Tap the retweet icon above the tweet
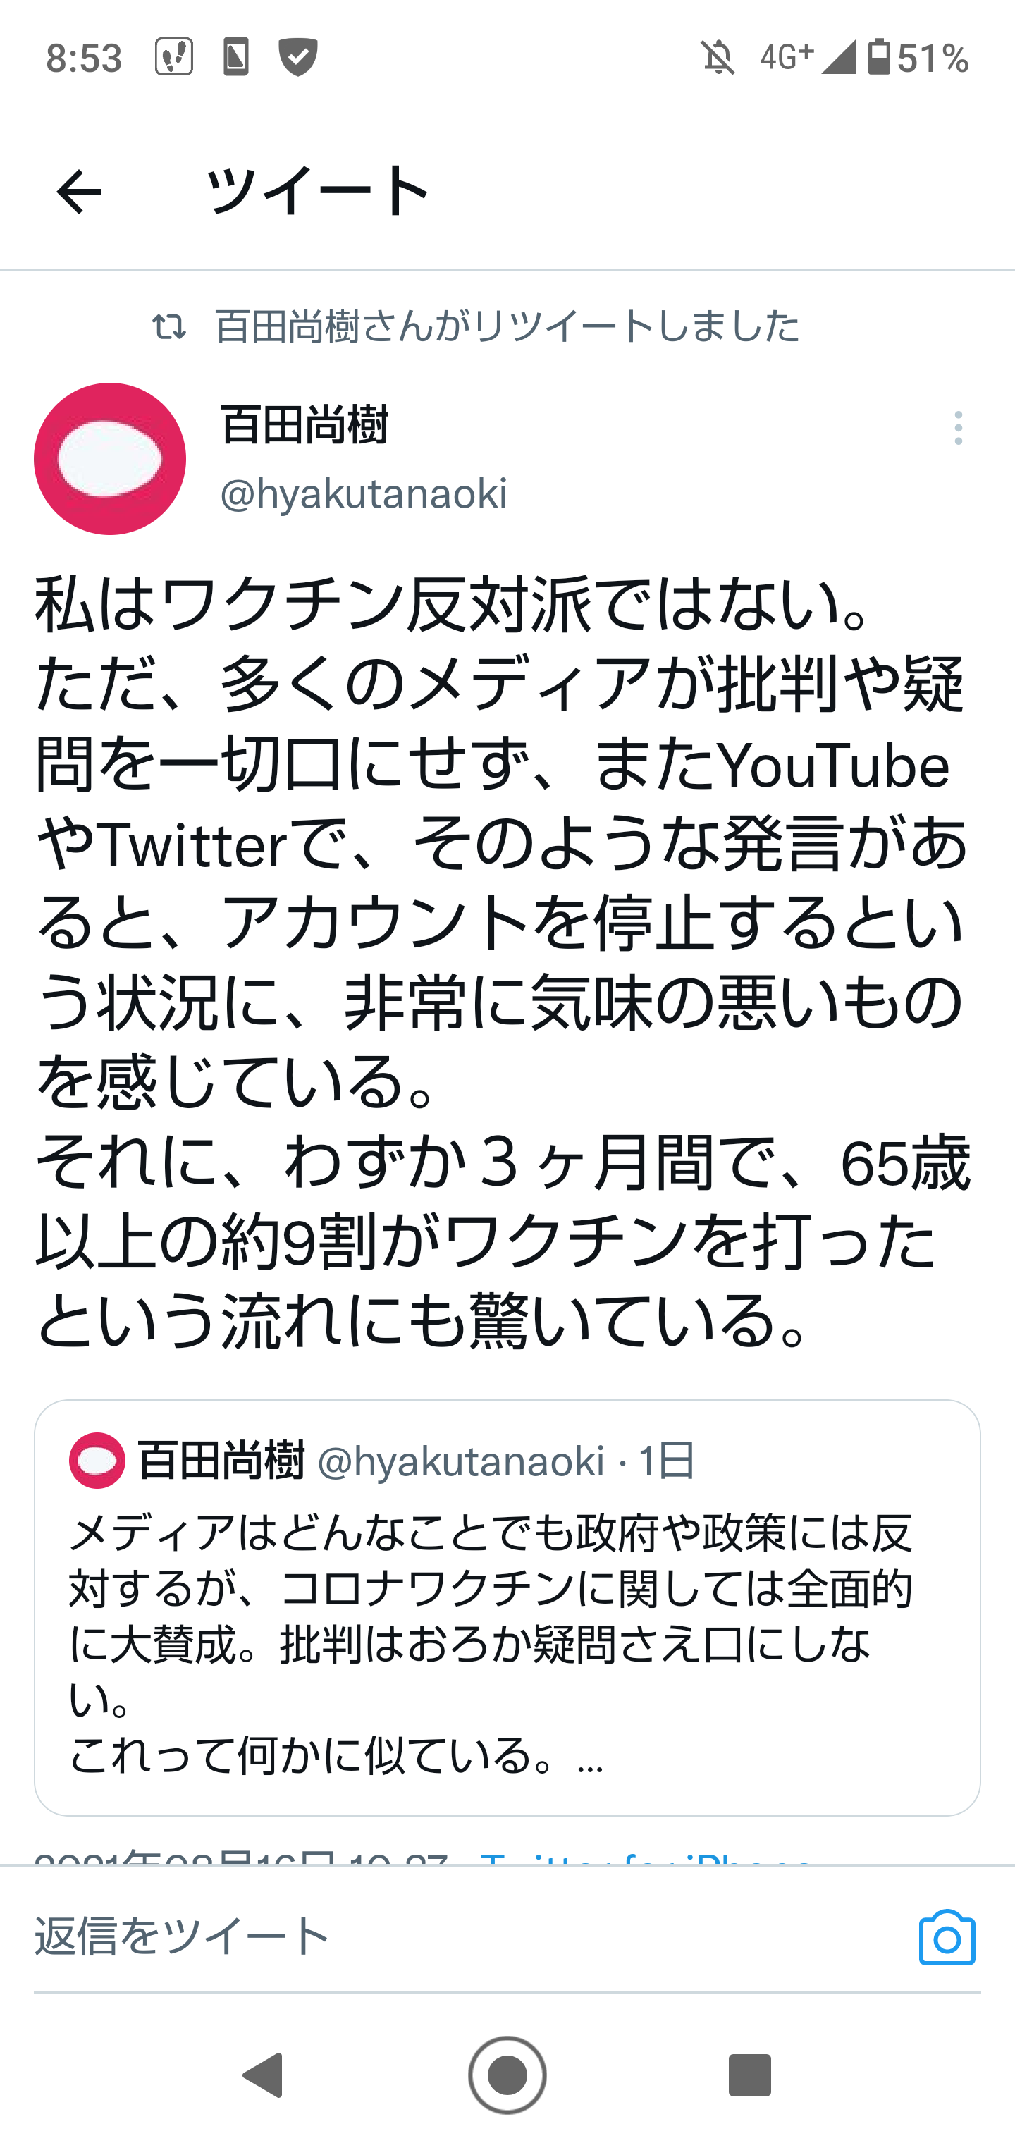The width and height of the screenshot is (1015, 2143). [x=169, y=326]
